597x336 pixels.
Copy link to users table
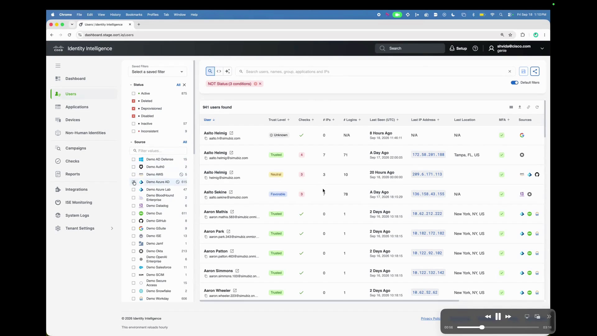[x=528, y=107]
